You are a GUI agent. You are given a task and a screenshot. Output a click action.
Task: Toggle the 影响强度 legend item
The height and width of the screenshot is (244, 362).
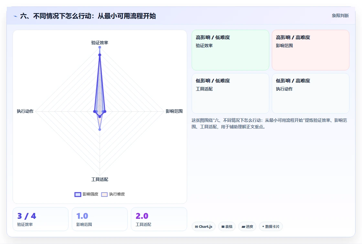(x=86, y=194)
